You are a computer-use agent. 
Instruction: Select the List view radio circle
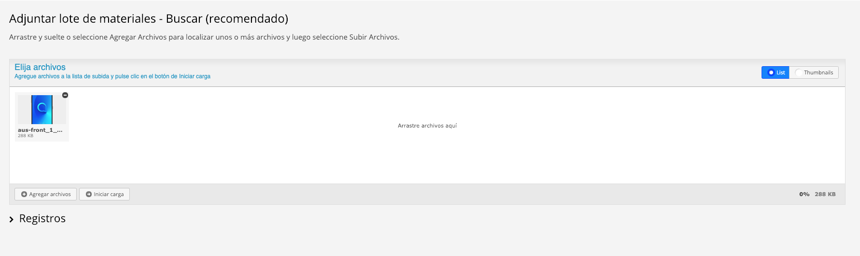coord(771,72)
